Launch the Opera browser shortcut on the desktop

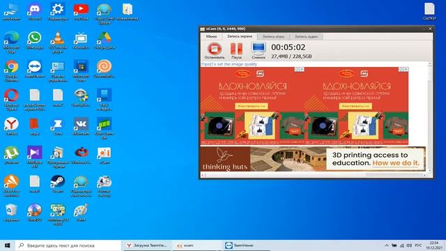coord(11,100)
